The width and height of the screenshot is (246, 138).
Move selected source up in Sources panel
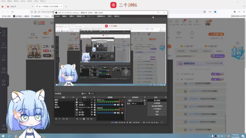pos(88,119)
